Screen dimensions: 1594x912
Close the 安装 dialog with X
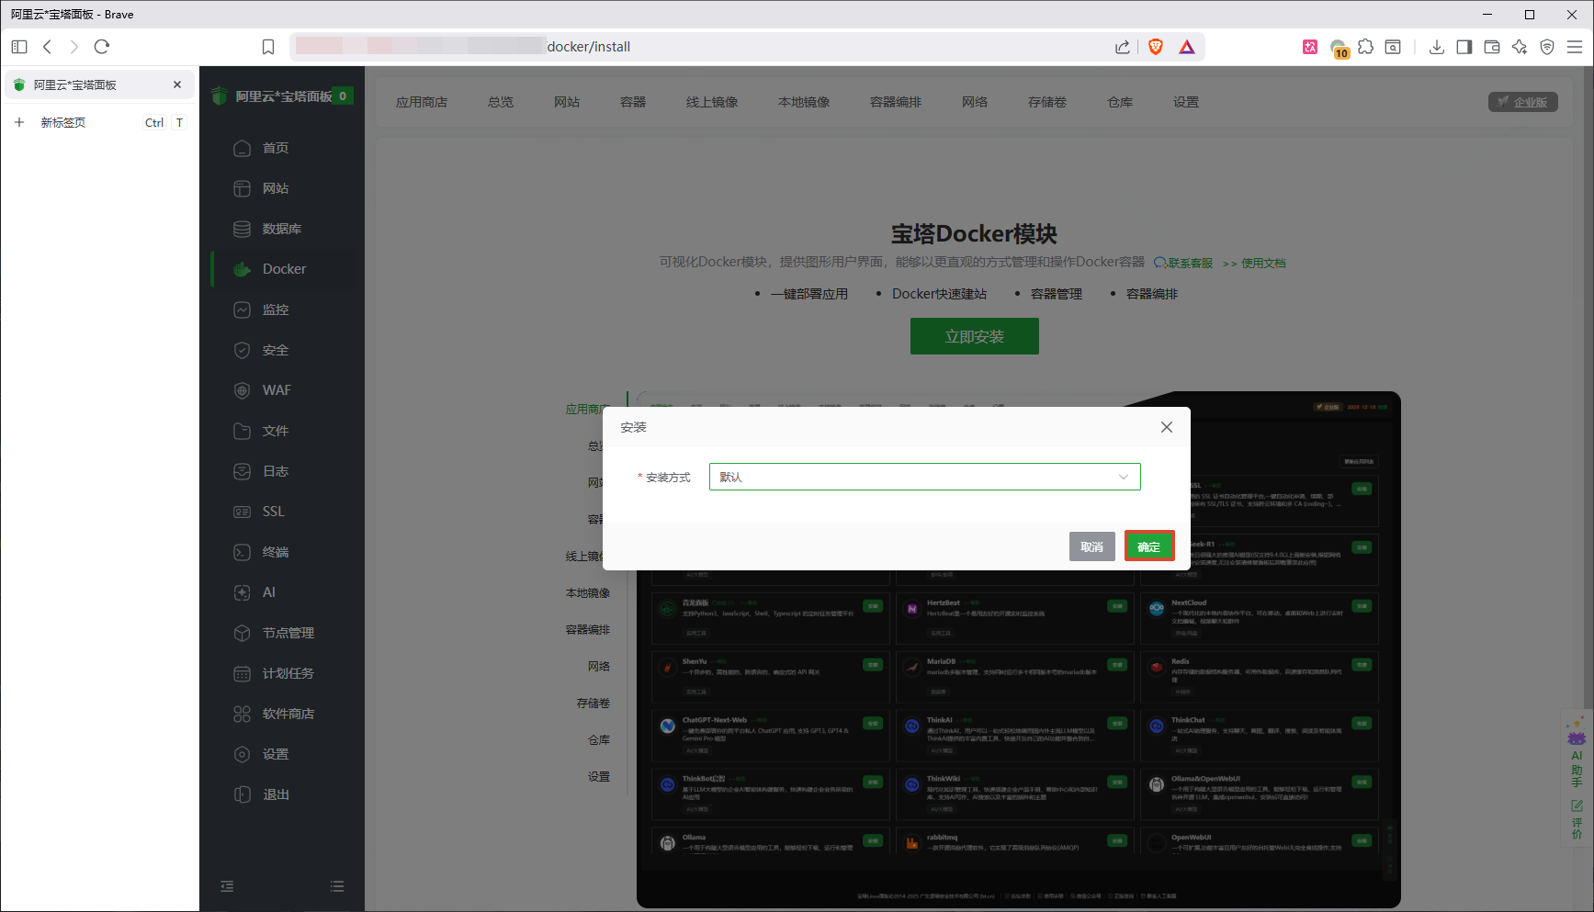(1167, 427)
